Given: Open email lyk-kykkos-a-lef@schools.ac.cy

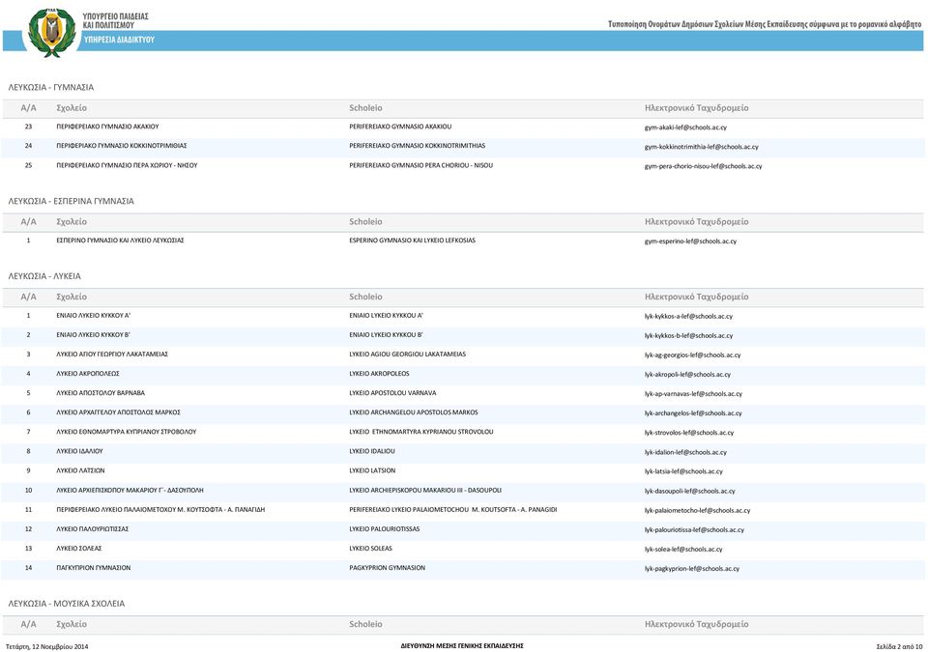Looking at the screenshot, I should coord(688,317).
